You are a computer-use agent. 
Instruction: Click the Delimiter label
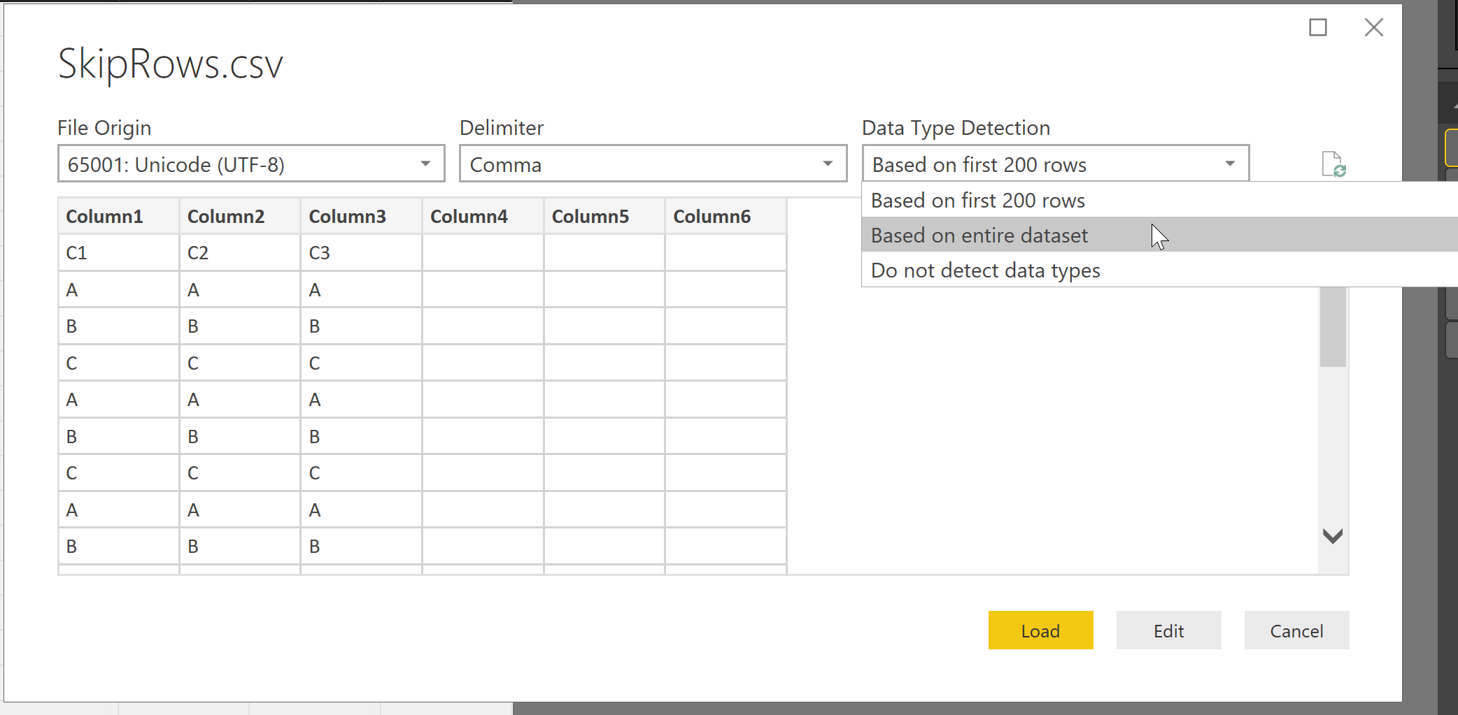[502, 128]
